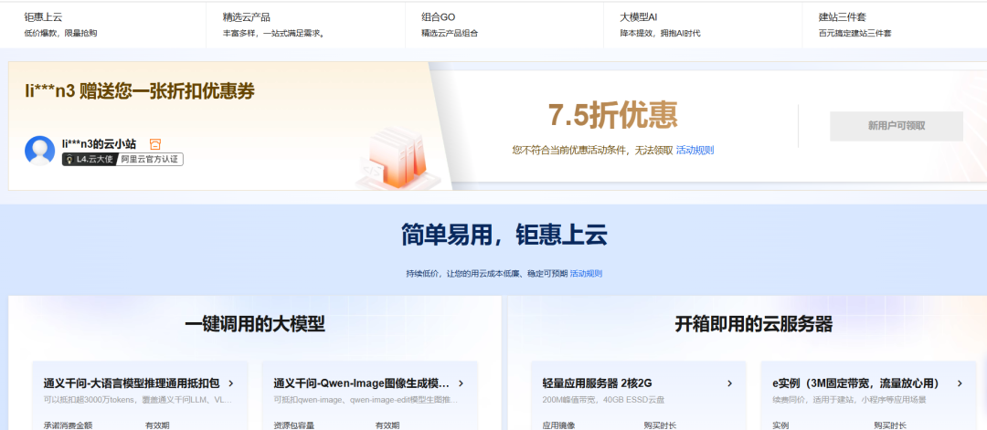The image size is (987, 430).
Task: Switch to 精选云产品 tab
Action: click(305, 25)
